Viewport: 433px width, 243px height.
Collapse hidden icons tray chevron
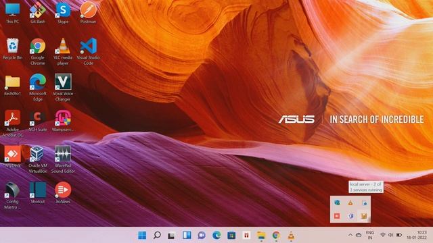click(350, 235)
